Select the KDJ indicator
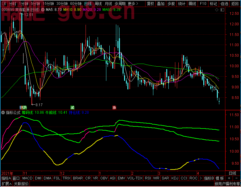This screenshot has height=187, width=241. pyautogui.click(x=175, y=178)
